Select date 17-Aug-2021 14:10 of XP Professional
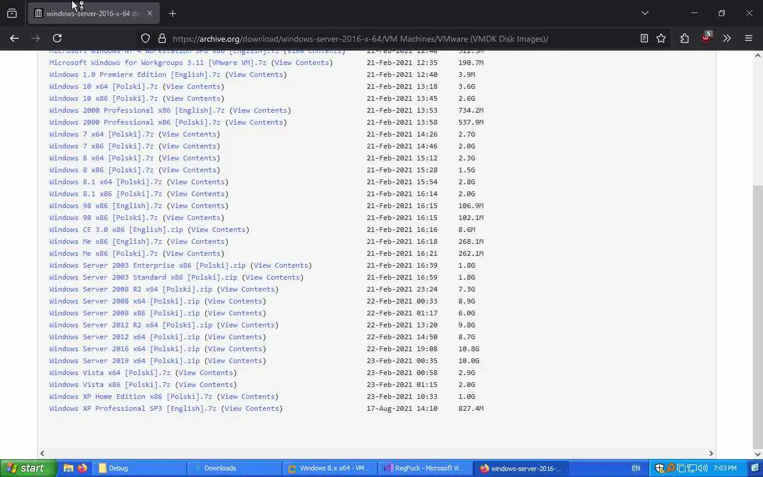 coord(402,408)
